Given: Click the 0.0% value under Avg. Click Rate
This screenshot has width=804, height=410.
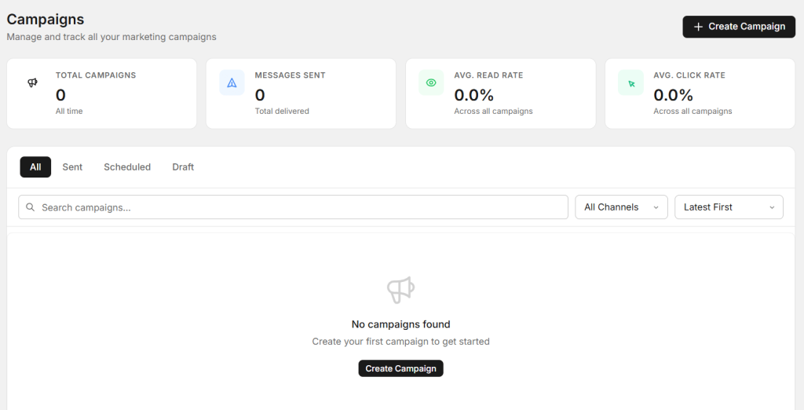Looking at the screenshot, I should point(673,95).
